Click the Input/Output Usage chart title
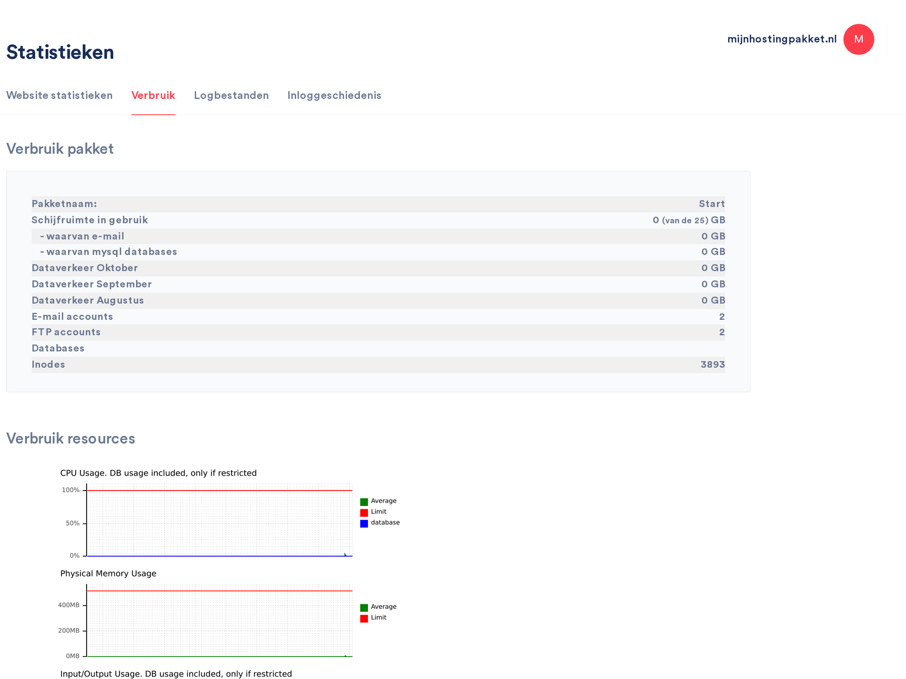 [176, 674]
